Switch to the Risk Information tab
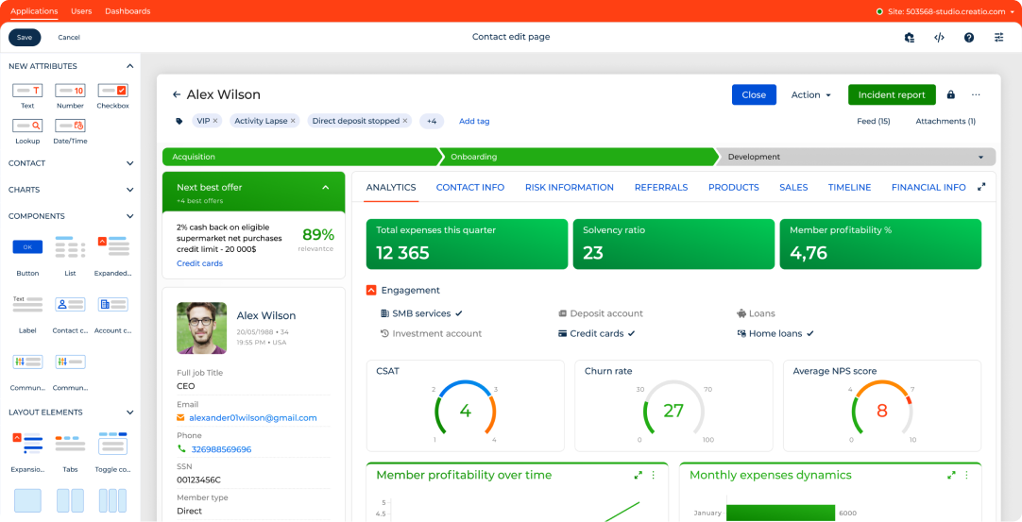Viewport: 1022px width, 522px height. (569, 187)
